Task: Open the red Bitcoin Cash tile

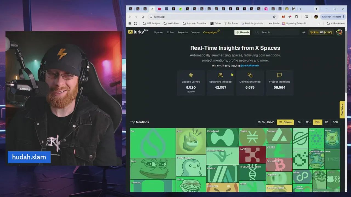Action: [x=279, y=165]
